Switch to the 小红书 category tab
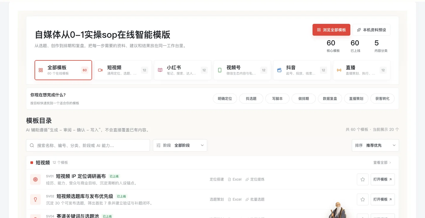Screen dimensions: 425x218 (183, 70)
